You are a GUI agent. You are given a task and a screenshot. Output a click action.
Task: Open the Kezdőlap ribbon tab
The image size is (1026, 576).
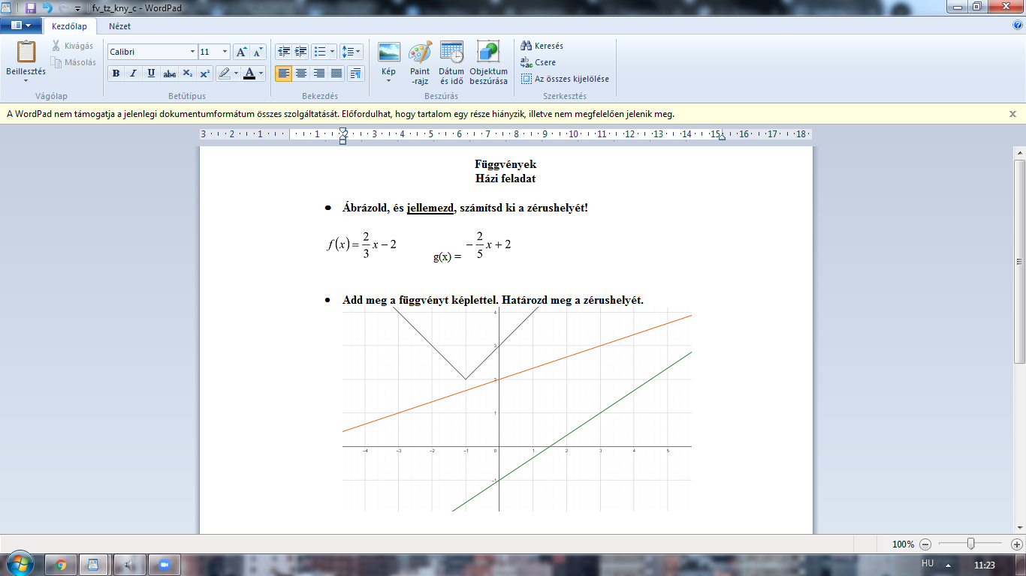[x=69, y=26]
